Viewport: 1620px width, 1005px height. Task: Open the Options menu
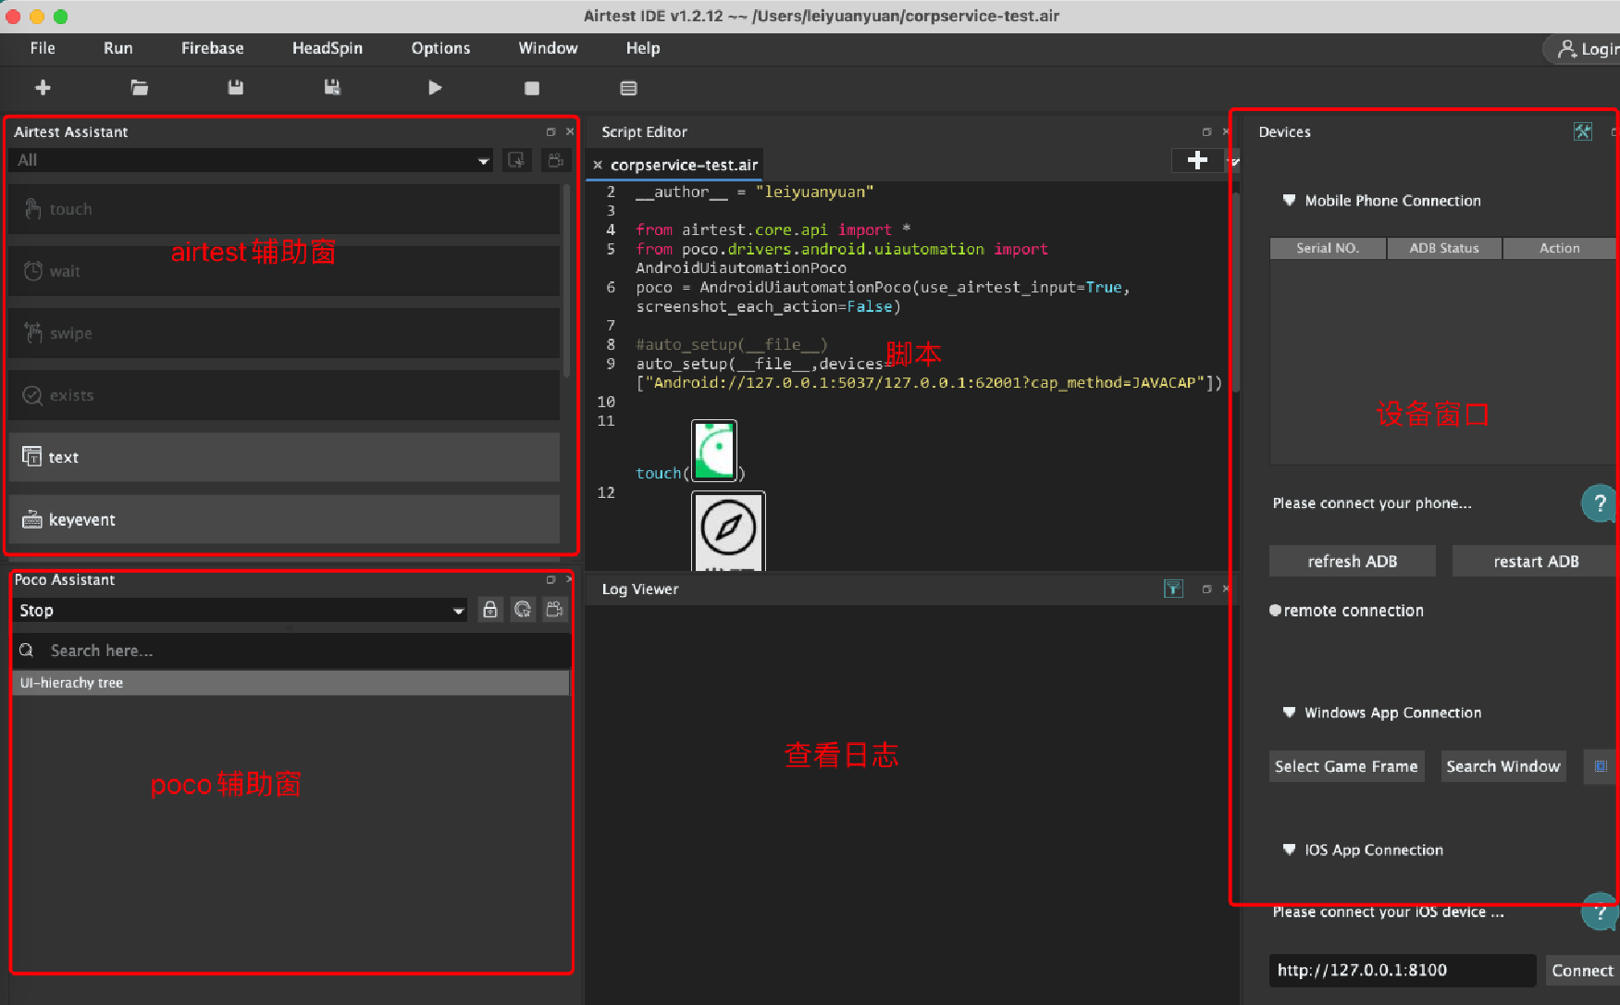coord(440,48)
